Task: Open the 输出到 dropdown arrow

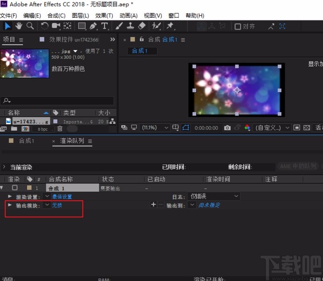Action: 192,205
